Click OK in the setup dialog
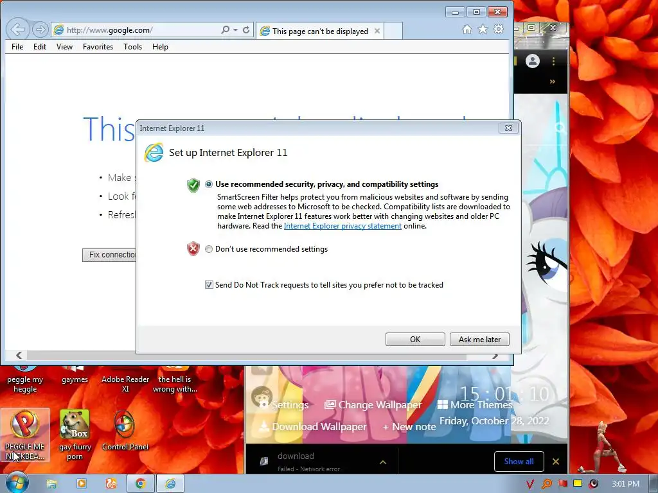Viewport: 658px width, 493px height. pos(415,339)
